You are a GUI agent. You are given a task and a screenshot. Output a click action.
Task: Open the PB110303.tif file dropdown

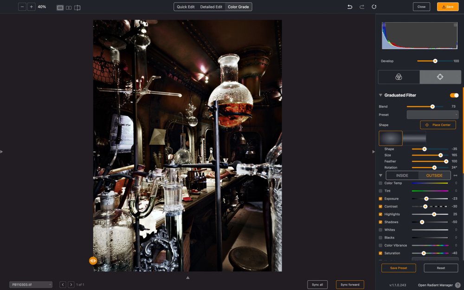(31, 285)
